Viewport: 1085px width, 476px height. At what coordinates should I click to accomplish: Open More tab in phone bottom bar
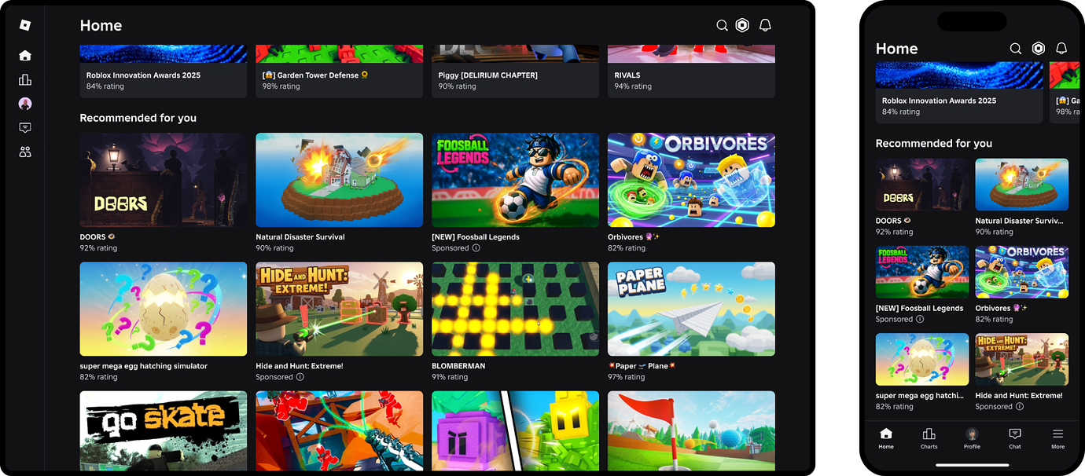click(x=1058, y=438)
